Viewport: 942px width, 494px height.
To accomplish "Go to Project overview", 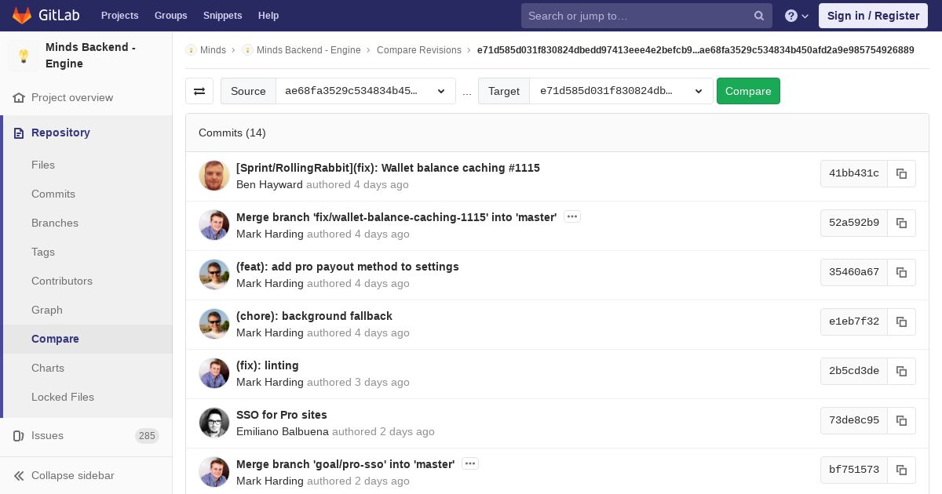I will pos(72,97).
